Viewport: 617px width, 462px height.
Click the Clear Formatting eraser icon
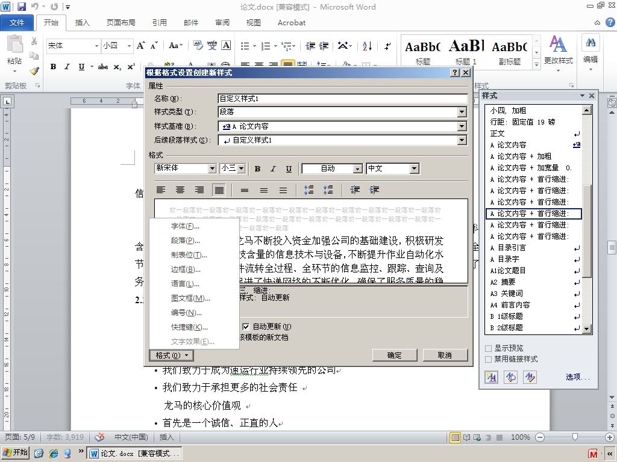coord(198,46)
